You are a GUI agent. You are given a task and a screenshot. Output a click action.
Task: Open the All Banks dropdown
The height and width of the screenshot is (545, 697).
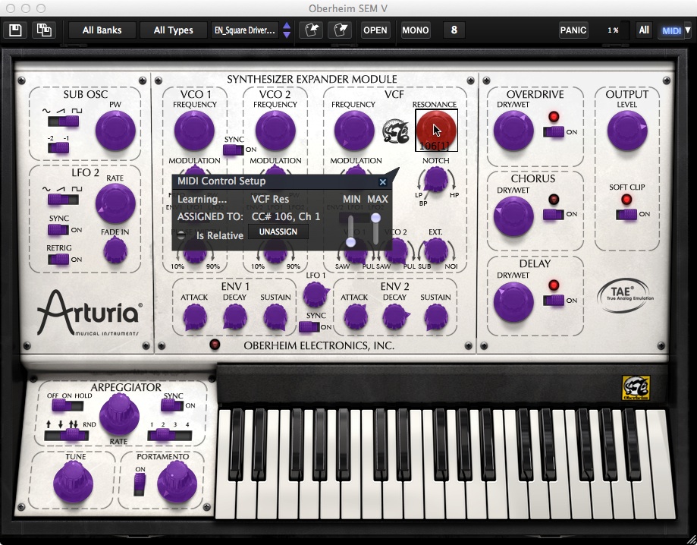102,30
